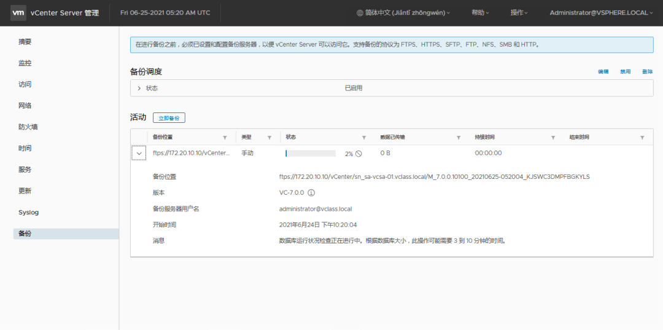Click the 手动 type cell
663x330 pixels.
pyautogui.click(x=247, y=153)
